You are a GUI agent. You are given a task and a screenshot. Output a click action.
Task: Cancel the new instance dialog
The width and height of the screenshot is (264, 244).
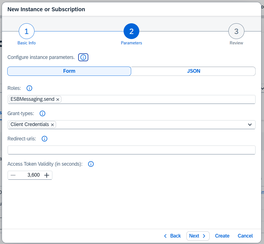tap(245, 236)
